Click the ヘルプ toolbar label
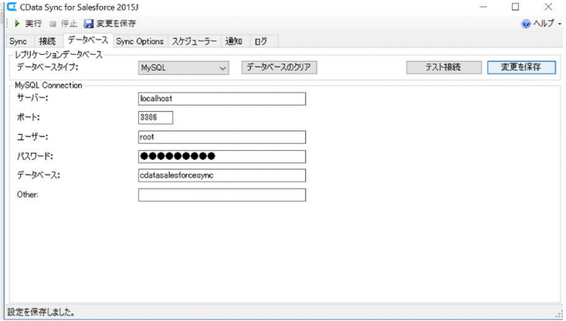566x321 pixels. pos(543,24)
